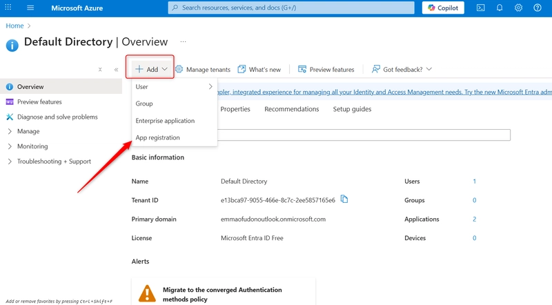Open the Add dropdown
This screenshot has height=305, width=552.
tap(150, 70)
